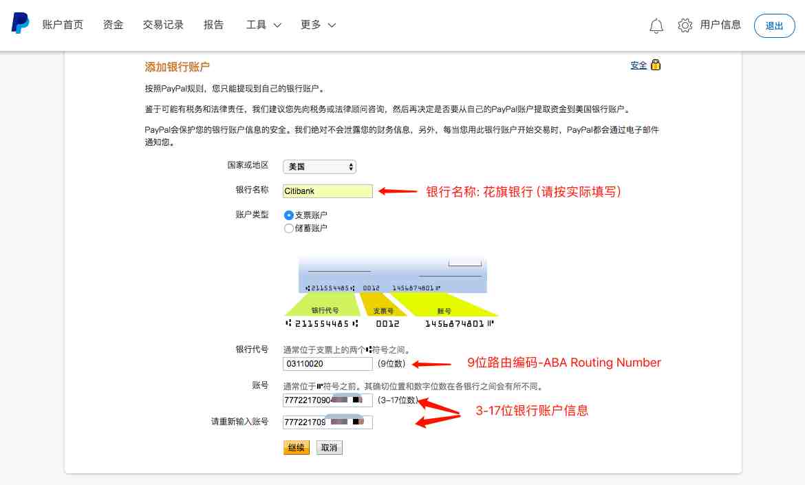The height and width of the screenshot is (485, 805).
Task: Go to 账户首页 in the navigation
Action: click(x=63, y=25)
